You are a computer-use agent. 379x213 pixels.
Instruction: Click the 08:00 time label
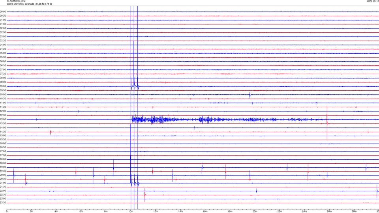click(x=3, y=78)
